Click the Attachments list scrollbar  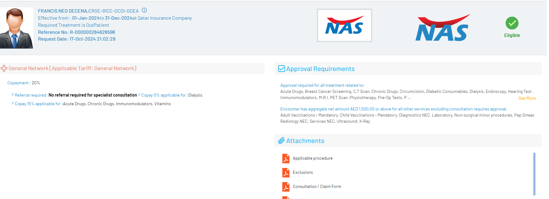click(x=534, y=174)
